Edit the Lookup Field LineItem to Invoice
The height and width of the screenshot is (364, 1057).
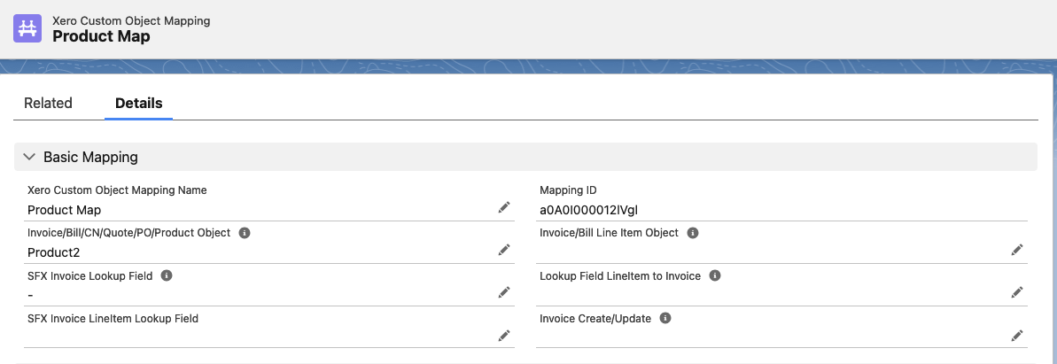(x=1017, y=292)
